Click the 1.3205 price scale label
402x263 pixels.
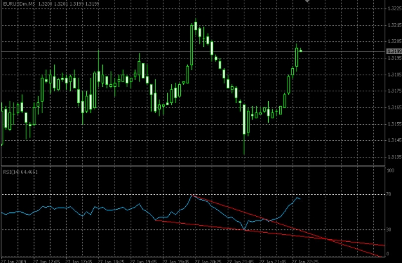(394, 41)
